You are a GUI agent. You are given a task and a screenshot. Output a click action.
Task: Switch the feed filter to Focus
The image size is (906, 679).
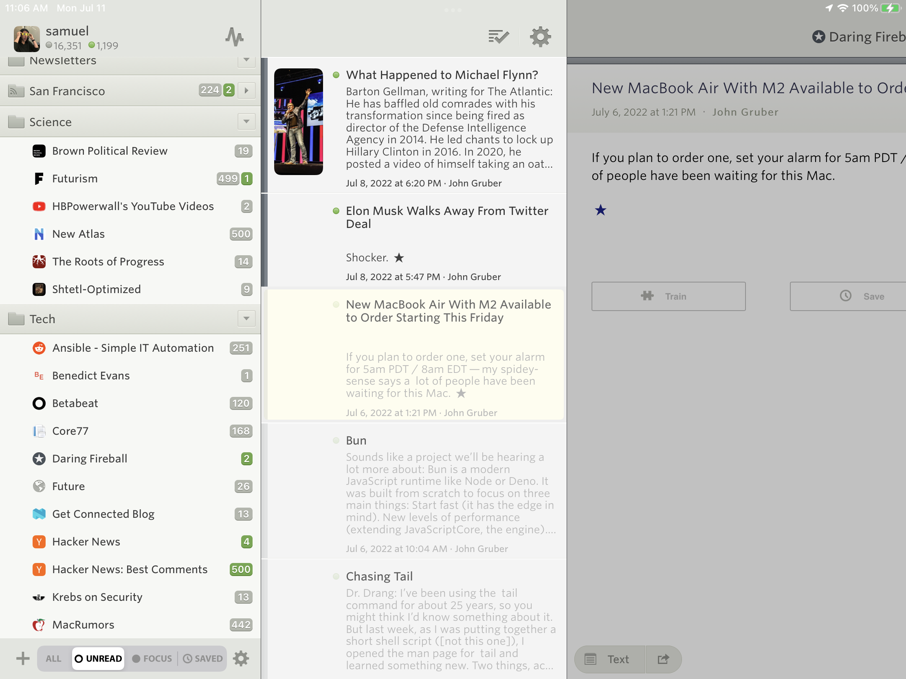point(152,658)
